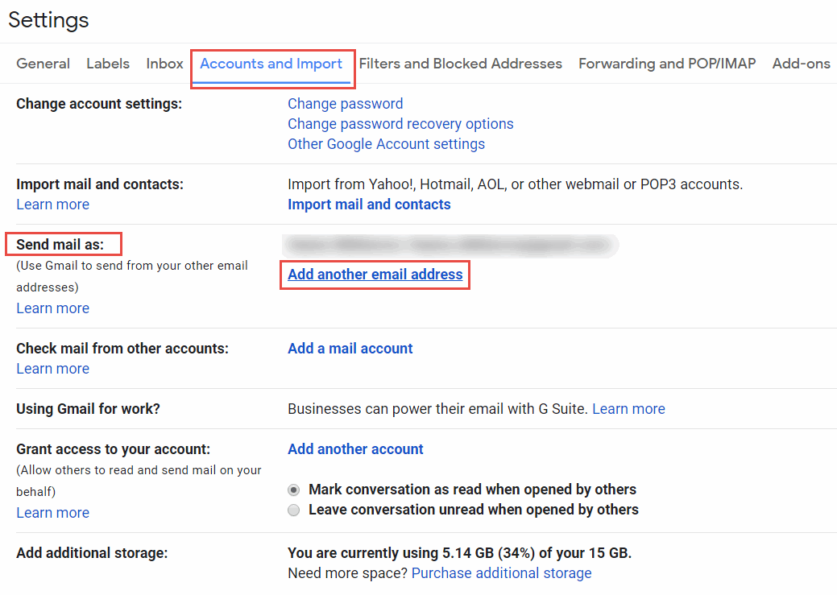This screenshot has width=837, height=595.
Task: Open the Inbox settings tab
Action: [164, 64]
